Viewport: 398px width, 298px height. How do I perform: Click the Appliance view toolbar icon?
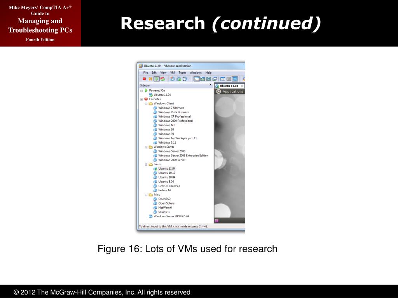pyautogui.click(x=229, y=79)
